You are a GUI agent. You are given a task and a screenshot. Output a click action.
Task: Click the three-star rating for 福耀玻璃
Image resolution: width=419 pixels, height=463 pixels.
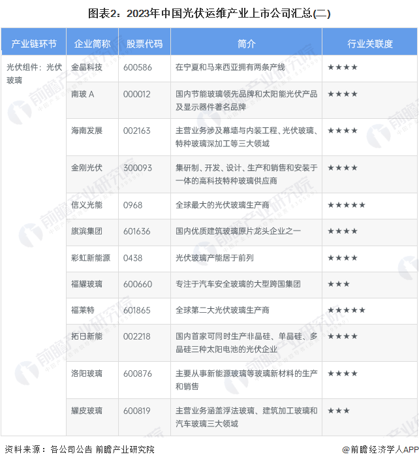tap(339, 284)
